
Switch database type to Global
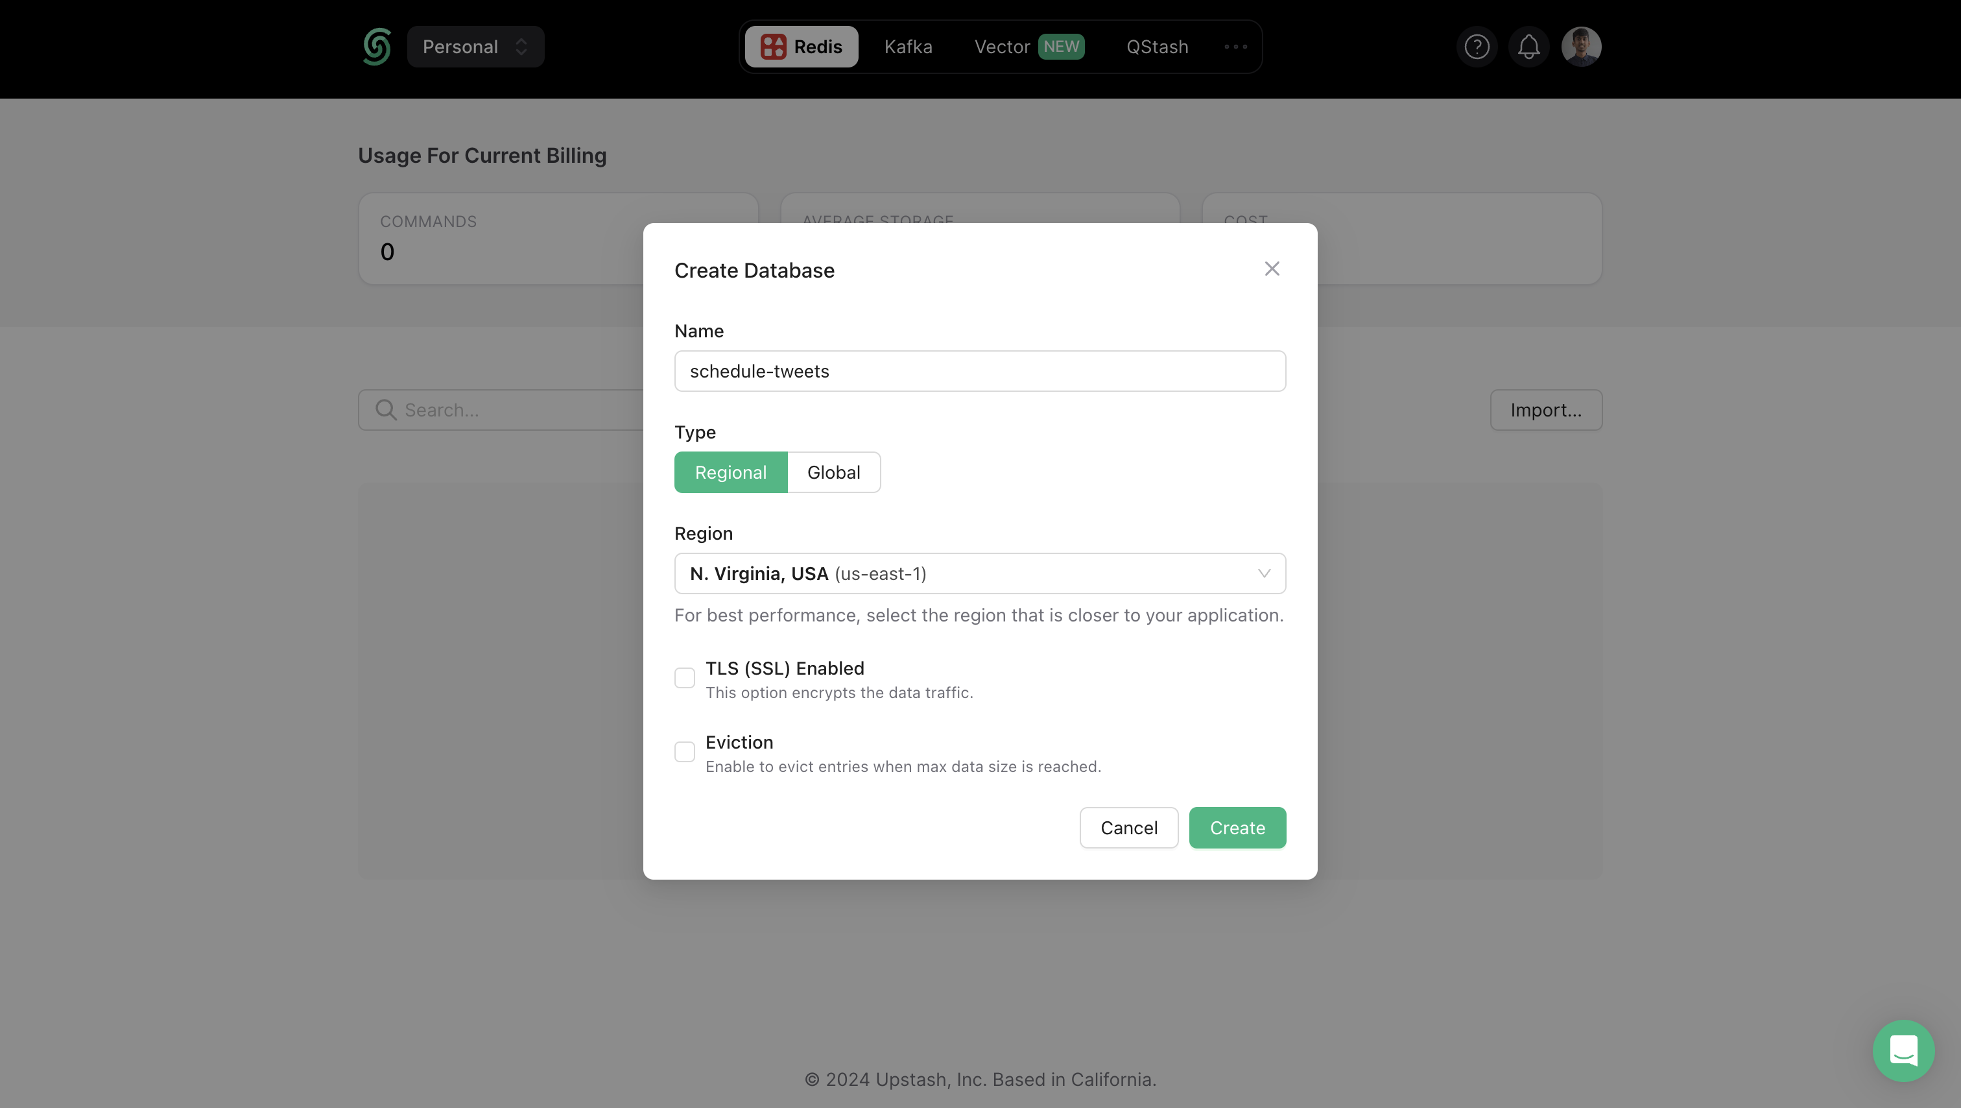pyautogui.click(x=833, y=472)
